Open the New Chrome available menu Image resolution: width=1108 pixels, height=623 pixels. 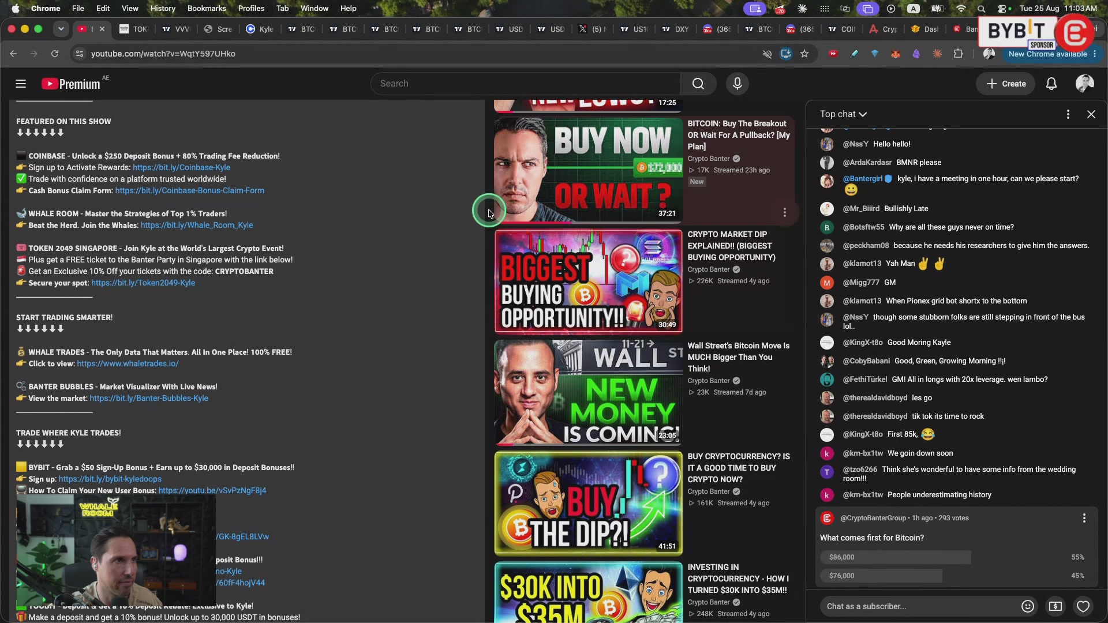click(1053, 54)
